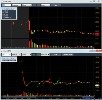Click the IBN symbol field in upper chart

[x=6, y=5]
